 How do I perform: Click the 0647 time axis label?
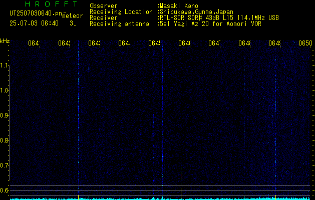click(x=214, y=43)
